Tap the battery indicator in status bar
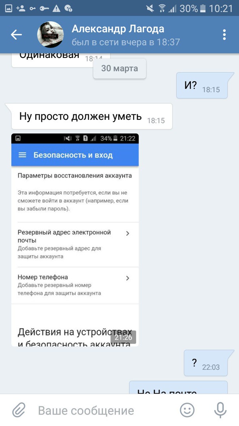 pyautogui.click(x=203, y=8)
